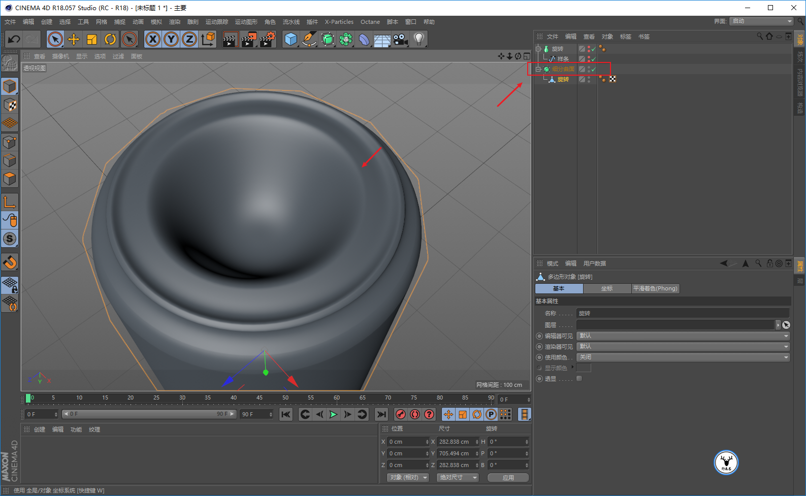Click the 应用 button

click(x=508, y=478)
